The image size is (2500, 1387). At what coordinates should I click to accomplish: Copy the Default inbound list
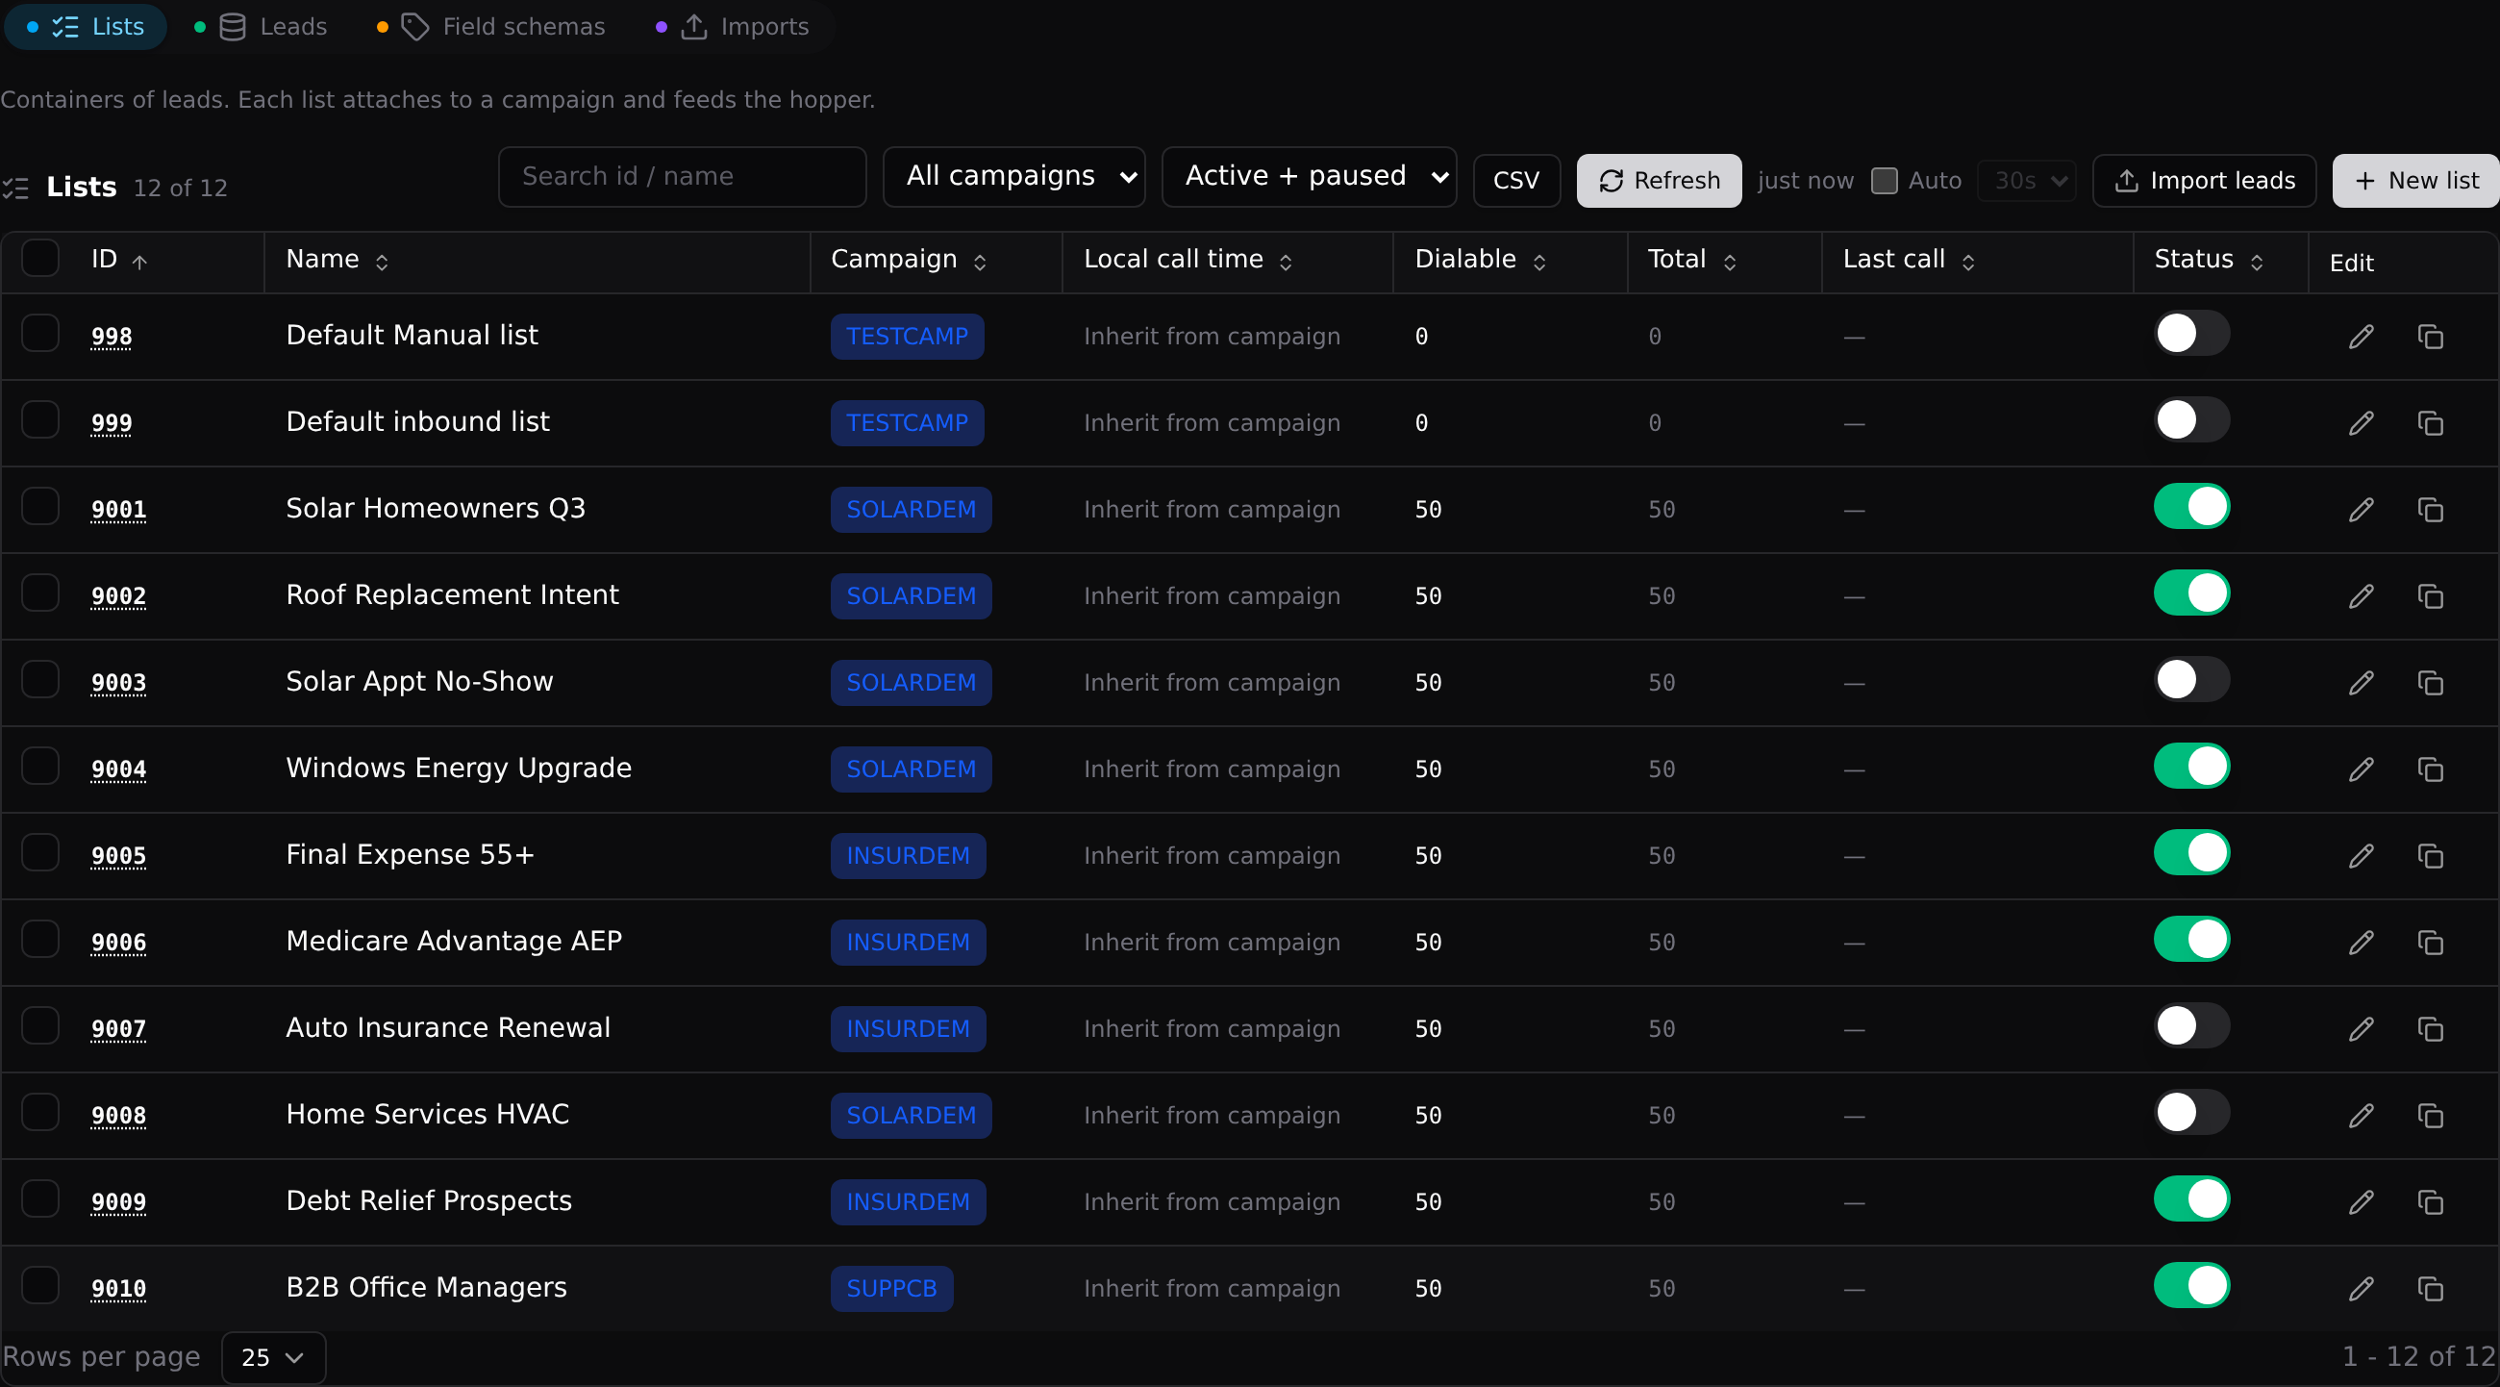click(2430, 423)
